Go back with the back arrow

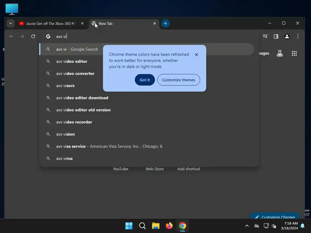point(11,36)
